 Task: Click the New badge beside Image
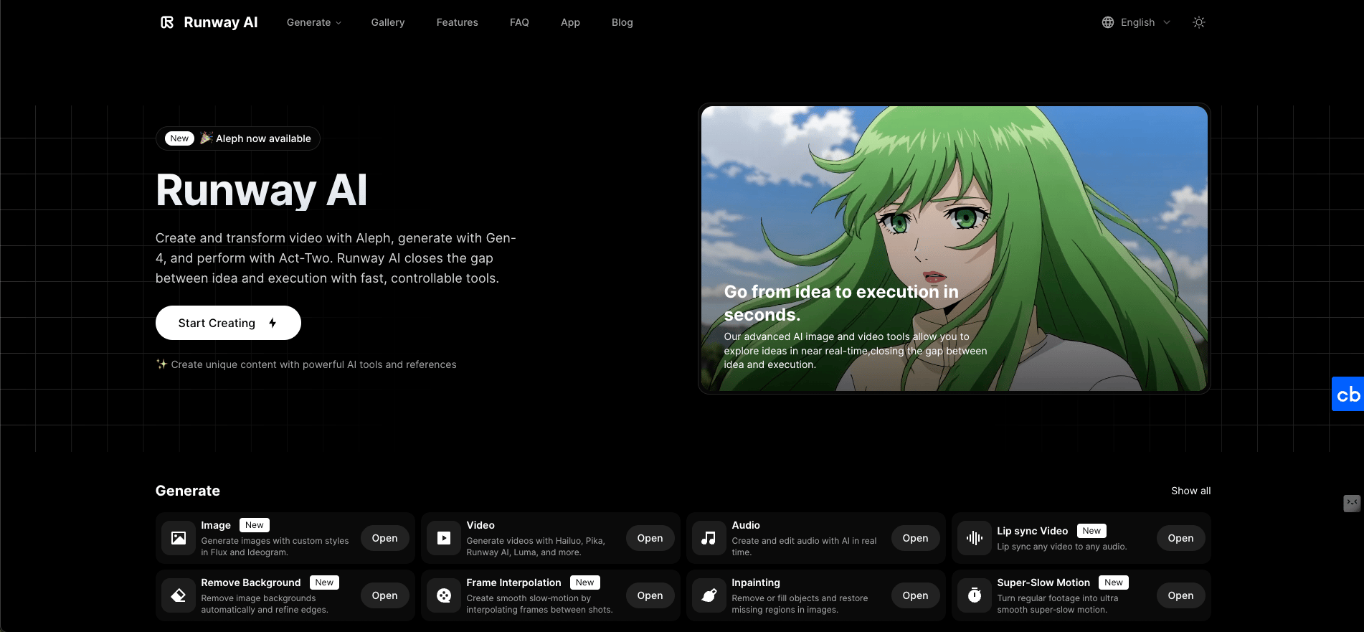[x=255, y=525]
